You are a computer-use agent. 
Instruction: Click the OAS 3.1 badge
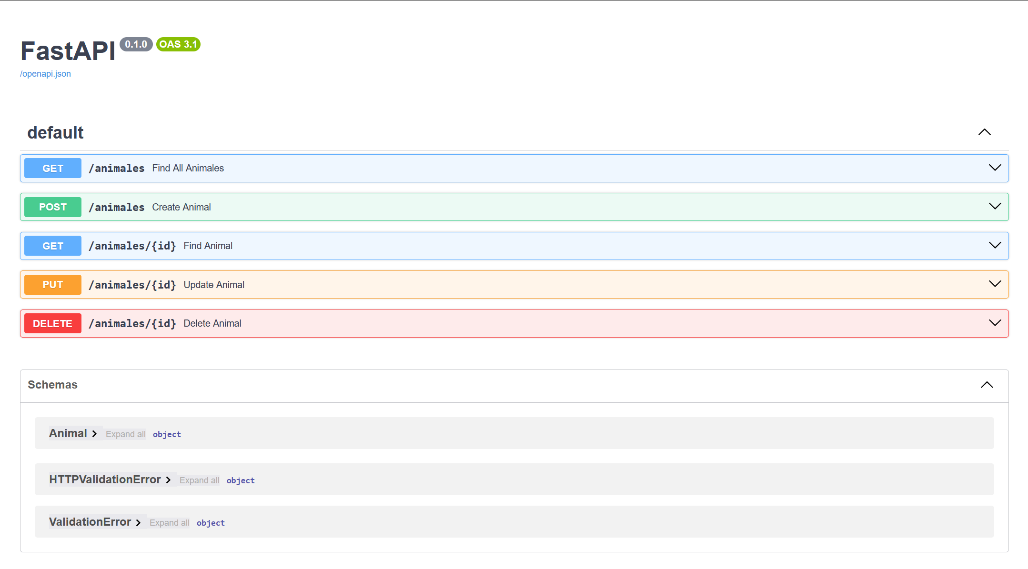click(x=178, y=44)
